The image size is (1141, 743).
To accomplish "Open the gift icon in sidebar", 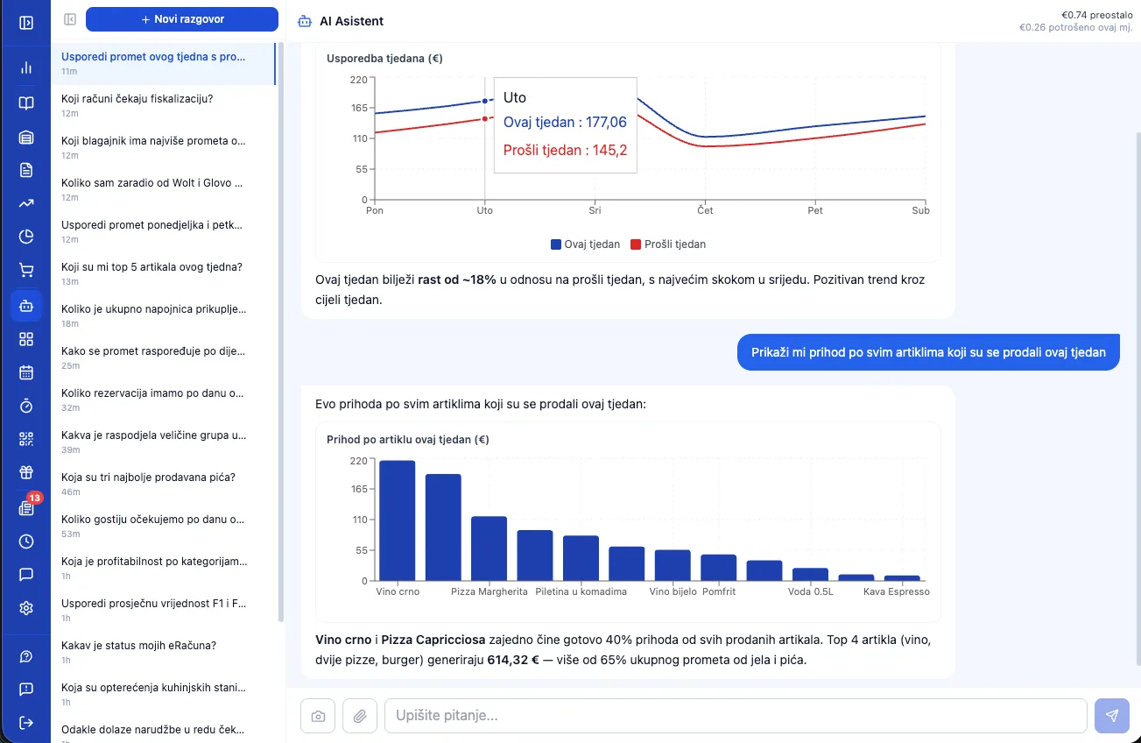I will coord(26,473).
